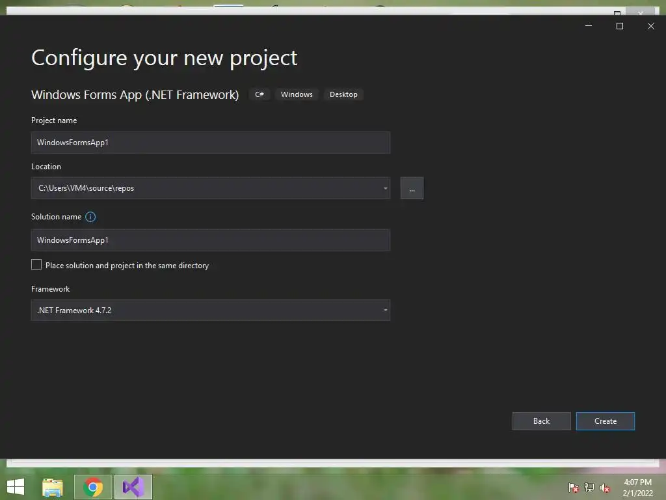Click the taskbar clock showing 4:07 PM

(x=637, y=488)
